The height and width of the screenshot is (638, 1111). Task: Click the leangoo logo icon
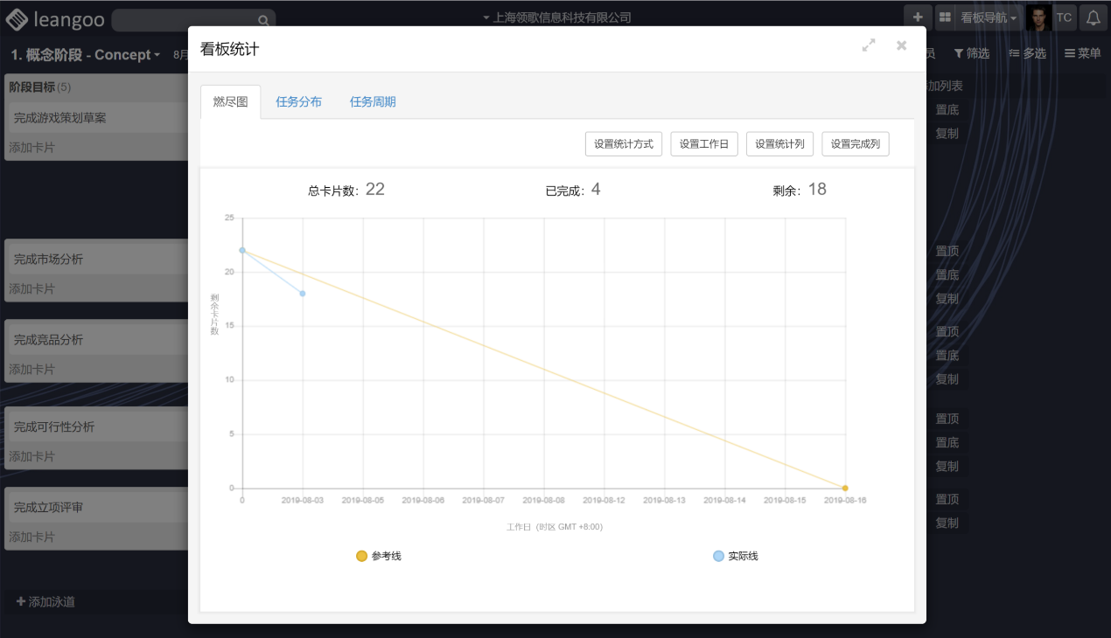pyautogui.click(x=17, y=18)
